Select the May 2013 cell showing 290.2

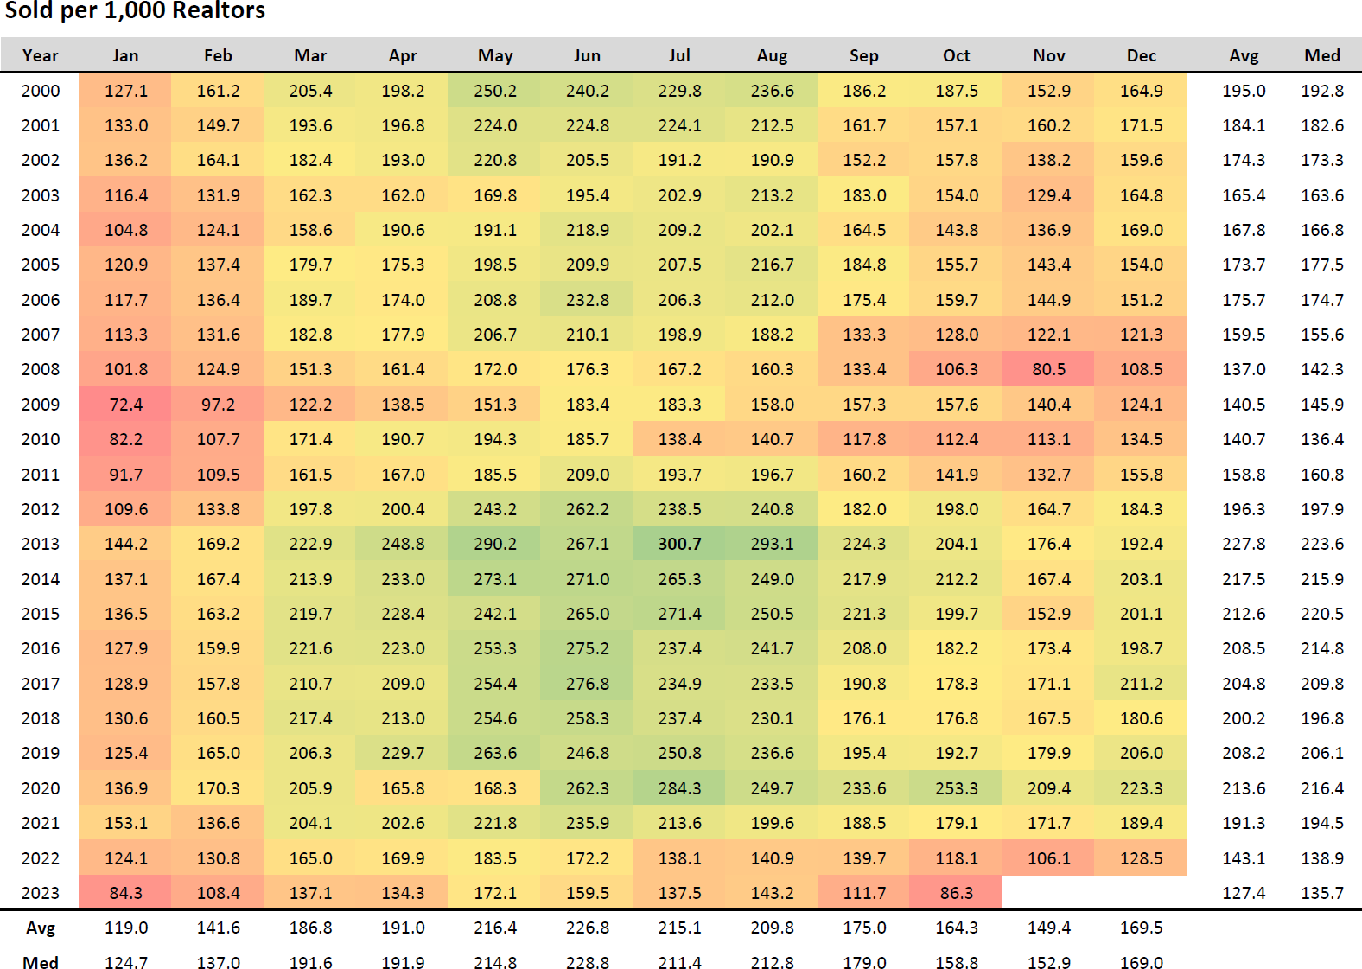[494, 544]
